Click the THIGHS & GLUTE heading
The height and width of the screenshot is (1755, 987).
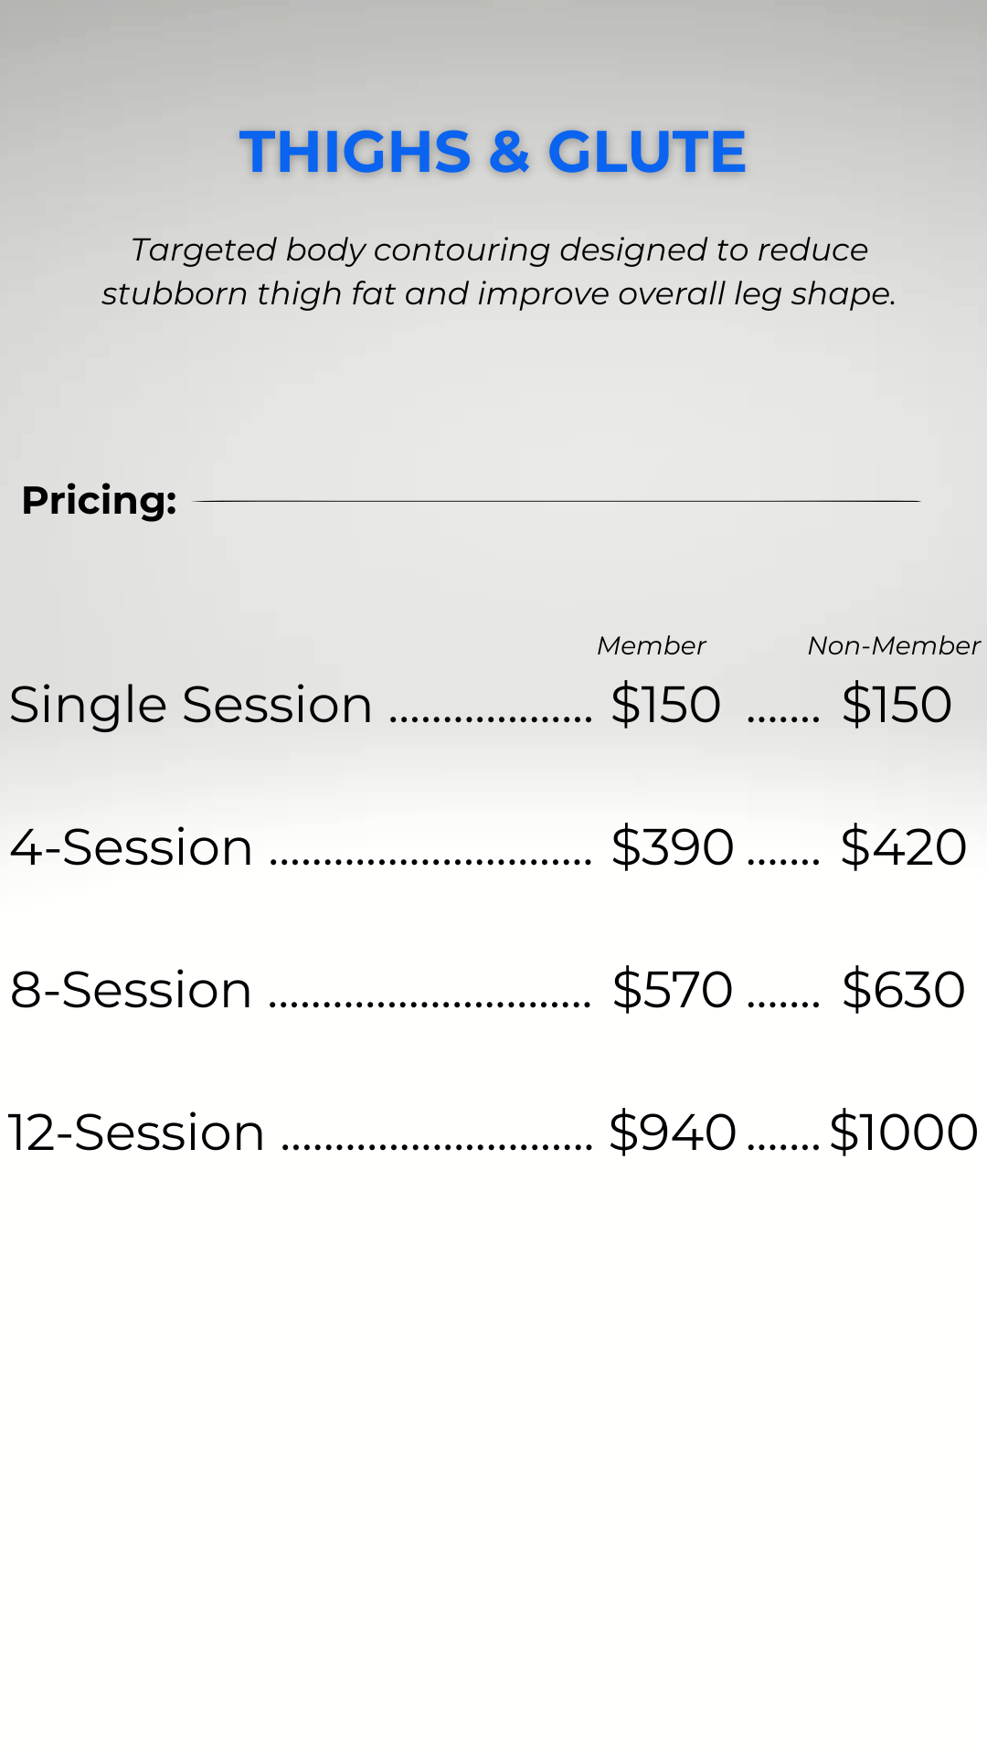(x=493, y=152)
